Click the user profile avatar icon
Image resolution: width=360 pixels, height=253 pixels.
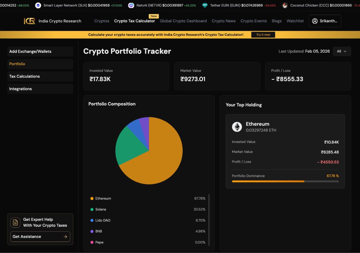tap(315, 21)
